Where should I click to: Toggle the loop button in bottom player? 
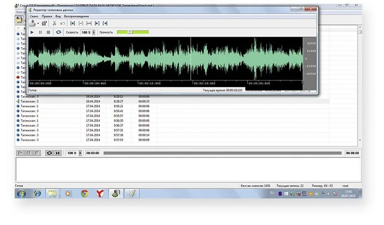pos(48,153)
